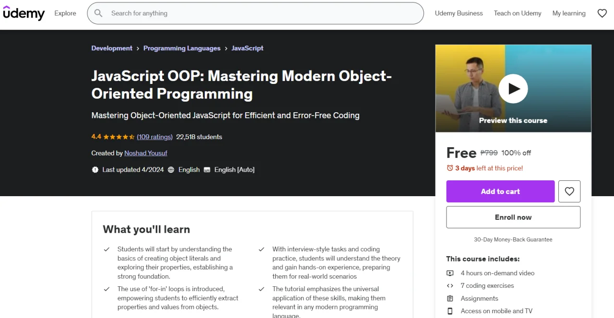614x318 pixels.
Task: Click checkmark beside interview-style tasks item
Action: (x=261, y=249)
